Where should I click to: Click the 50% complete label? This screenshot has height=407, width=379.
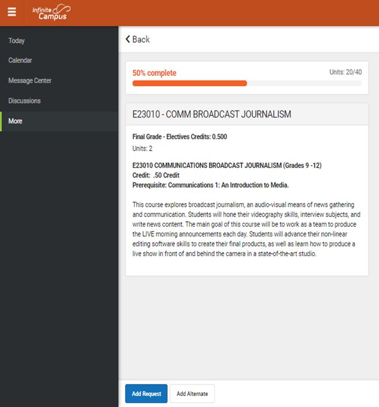click(154, 73)
